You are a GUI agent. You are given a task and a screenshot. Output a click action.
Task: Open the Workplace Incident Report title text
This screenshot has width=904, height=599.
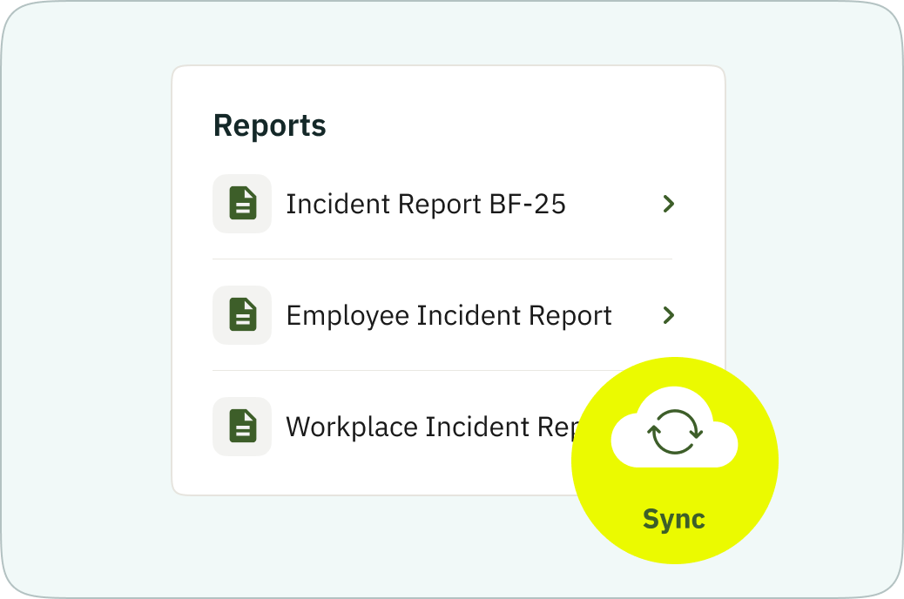coord(430,427)
